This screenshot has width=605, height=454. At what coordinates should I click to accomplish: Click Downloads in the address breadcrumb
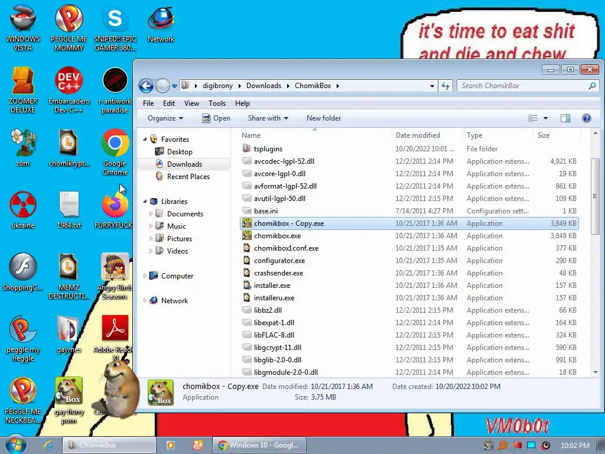[264, 86]
